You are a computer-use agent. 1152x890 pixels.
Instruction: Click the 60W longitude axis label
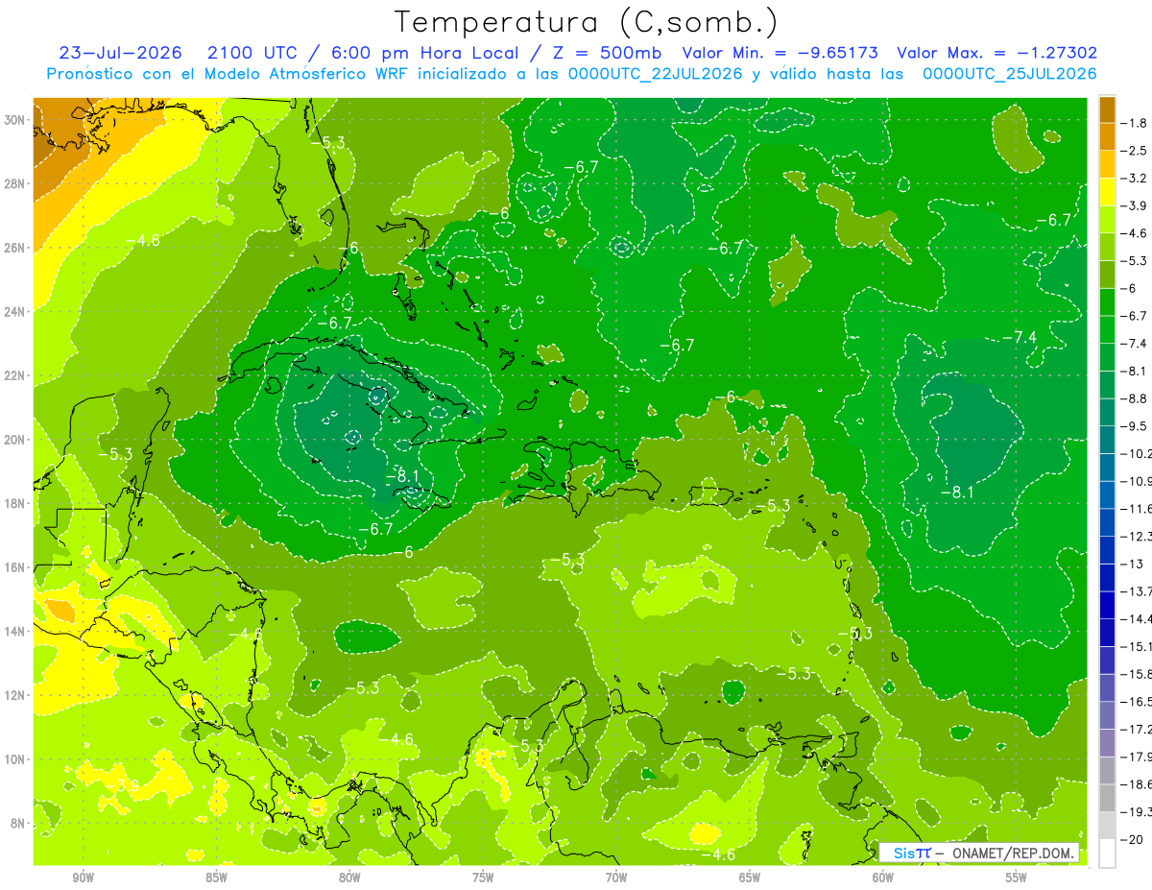pyautogui.click(x=883, y=878)
